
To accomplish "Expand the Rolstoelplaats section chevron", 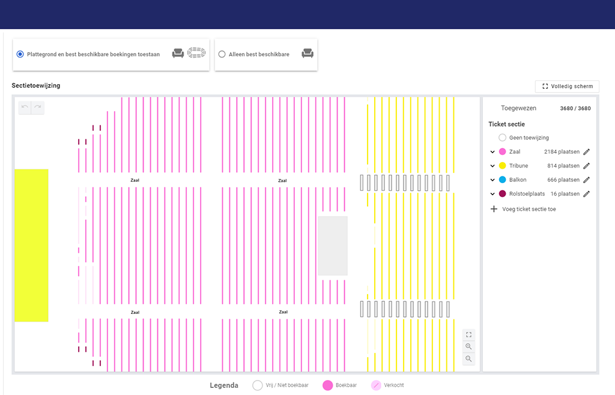I will pyautogui.click(x=492, y=194).
